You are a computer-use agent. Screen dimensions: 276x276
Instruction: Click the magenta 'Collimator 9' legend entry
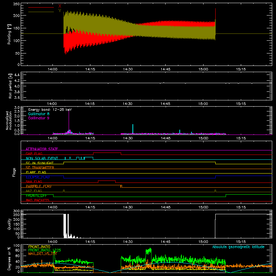point(39,118)
